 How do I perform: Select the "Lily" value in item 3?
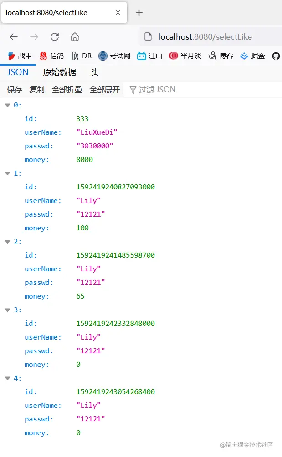click(x=89, y=337)
